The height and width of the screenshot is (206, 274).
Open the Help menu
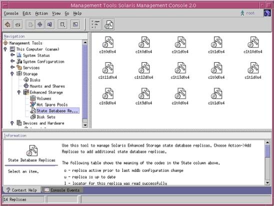(x=77, y=14)
